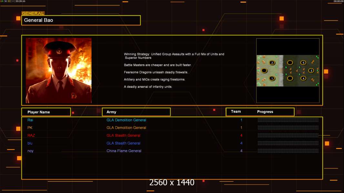This screenshot has width=344, height=193.
Task: Click noy's China Flame General army
Action: (124, 151)
